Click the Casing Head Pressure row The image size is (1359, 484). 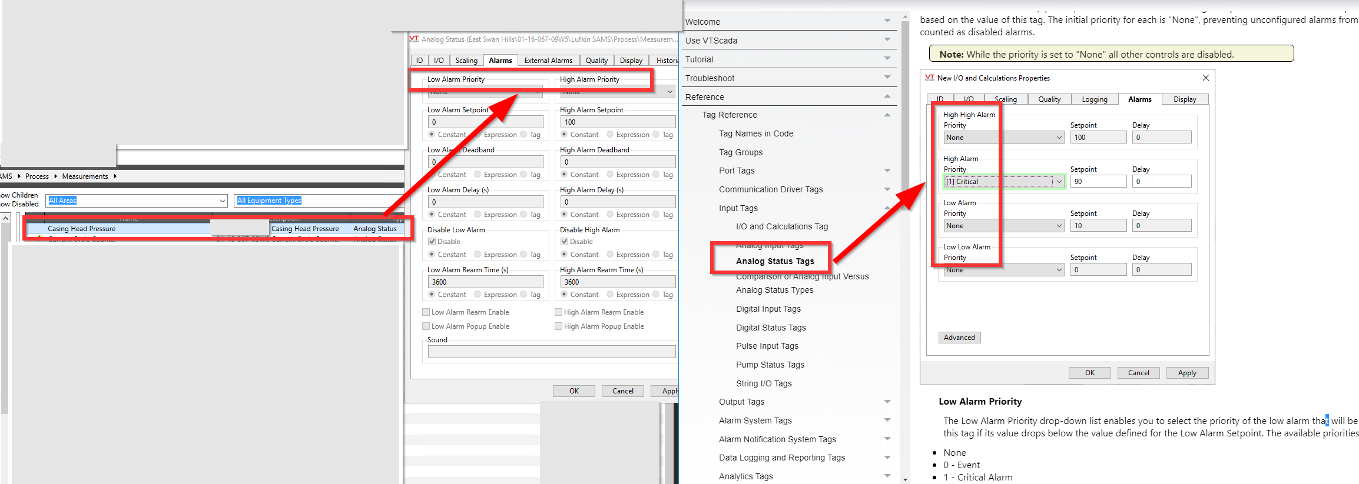(118, 229)
